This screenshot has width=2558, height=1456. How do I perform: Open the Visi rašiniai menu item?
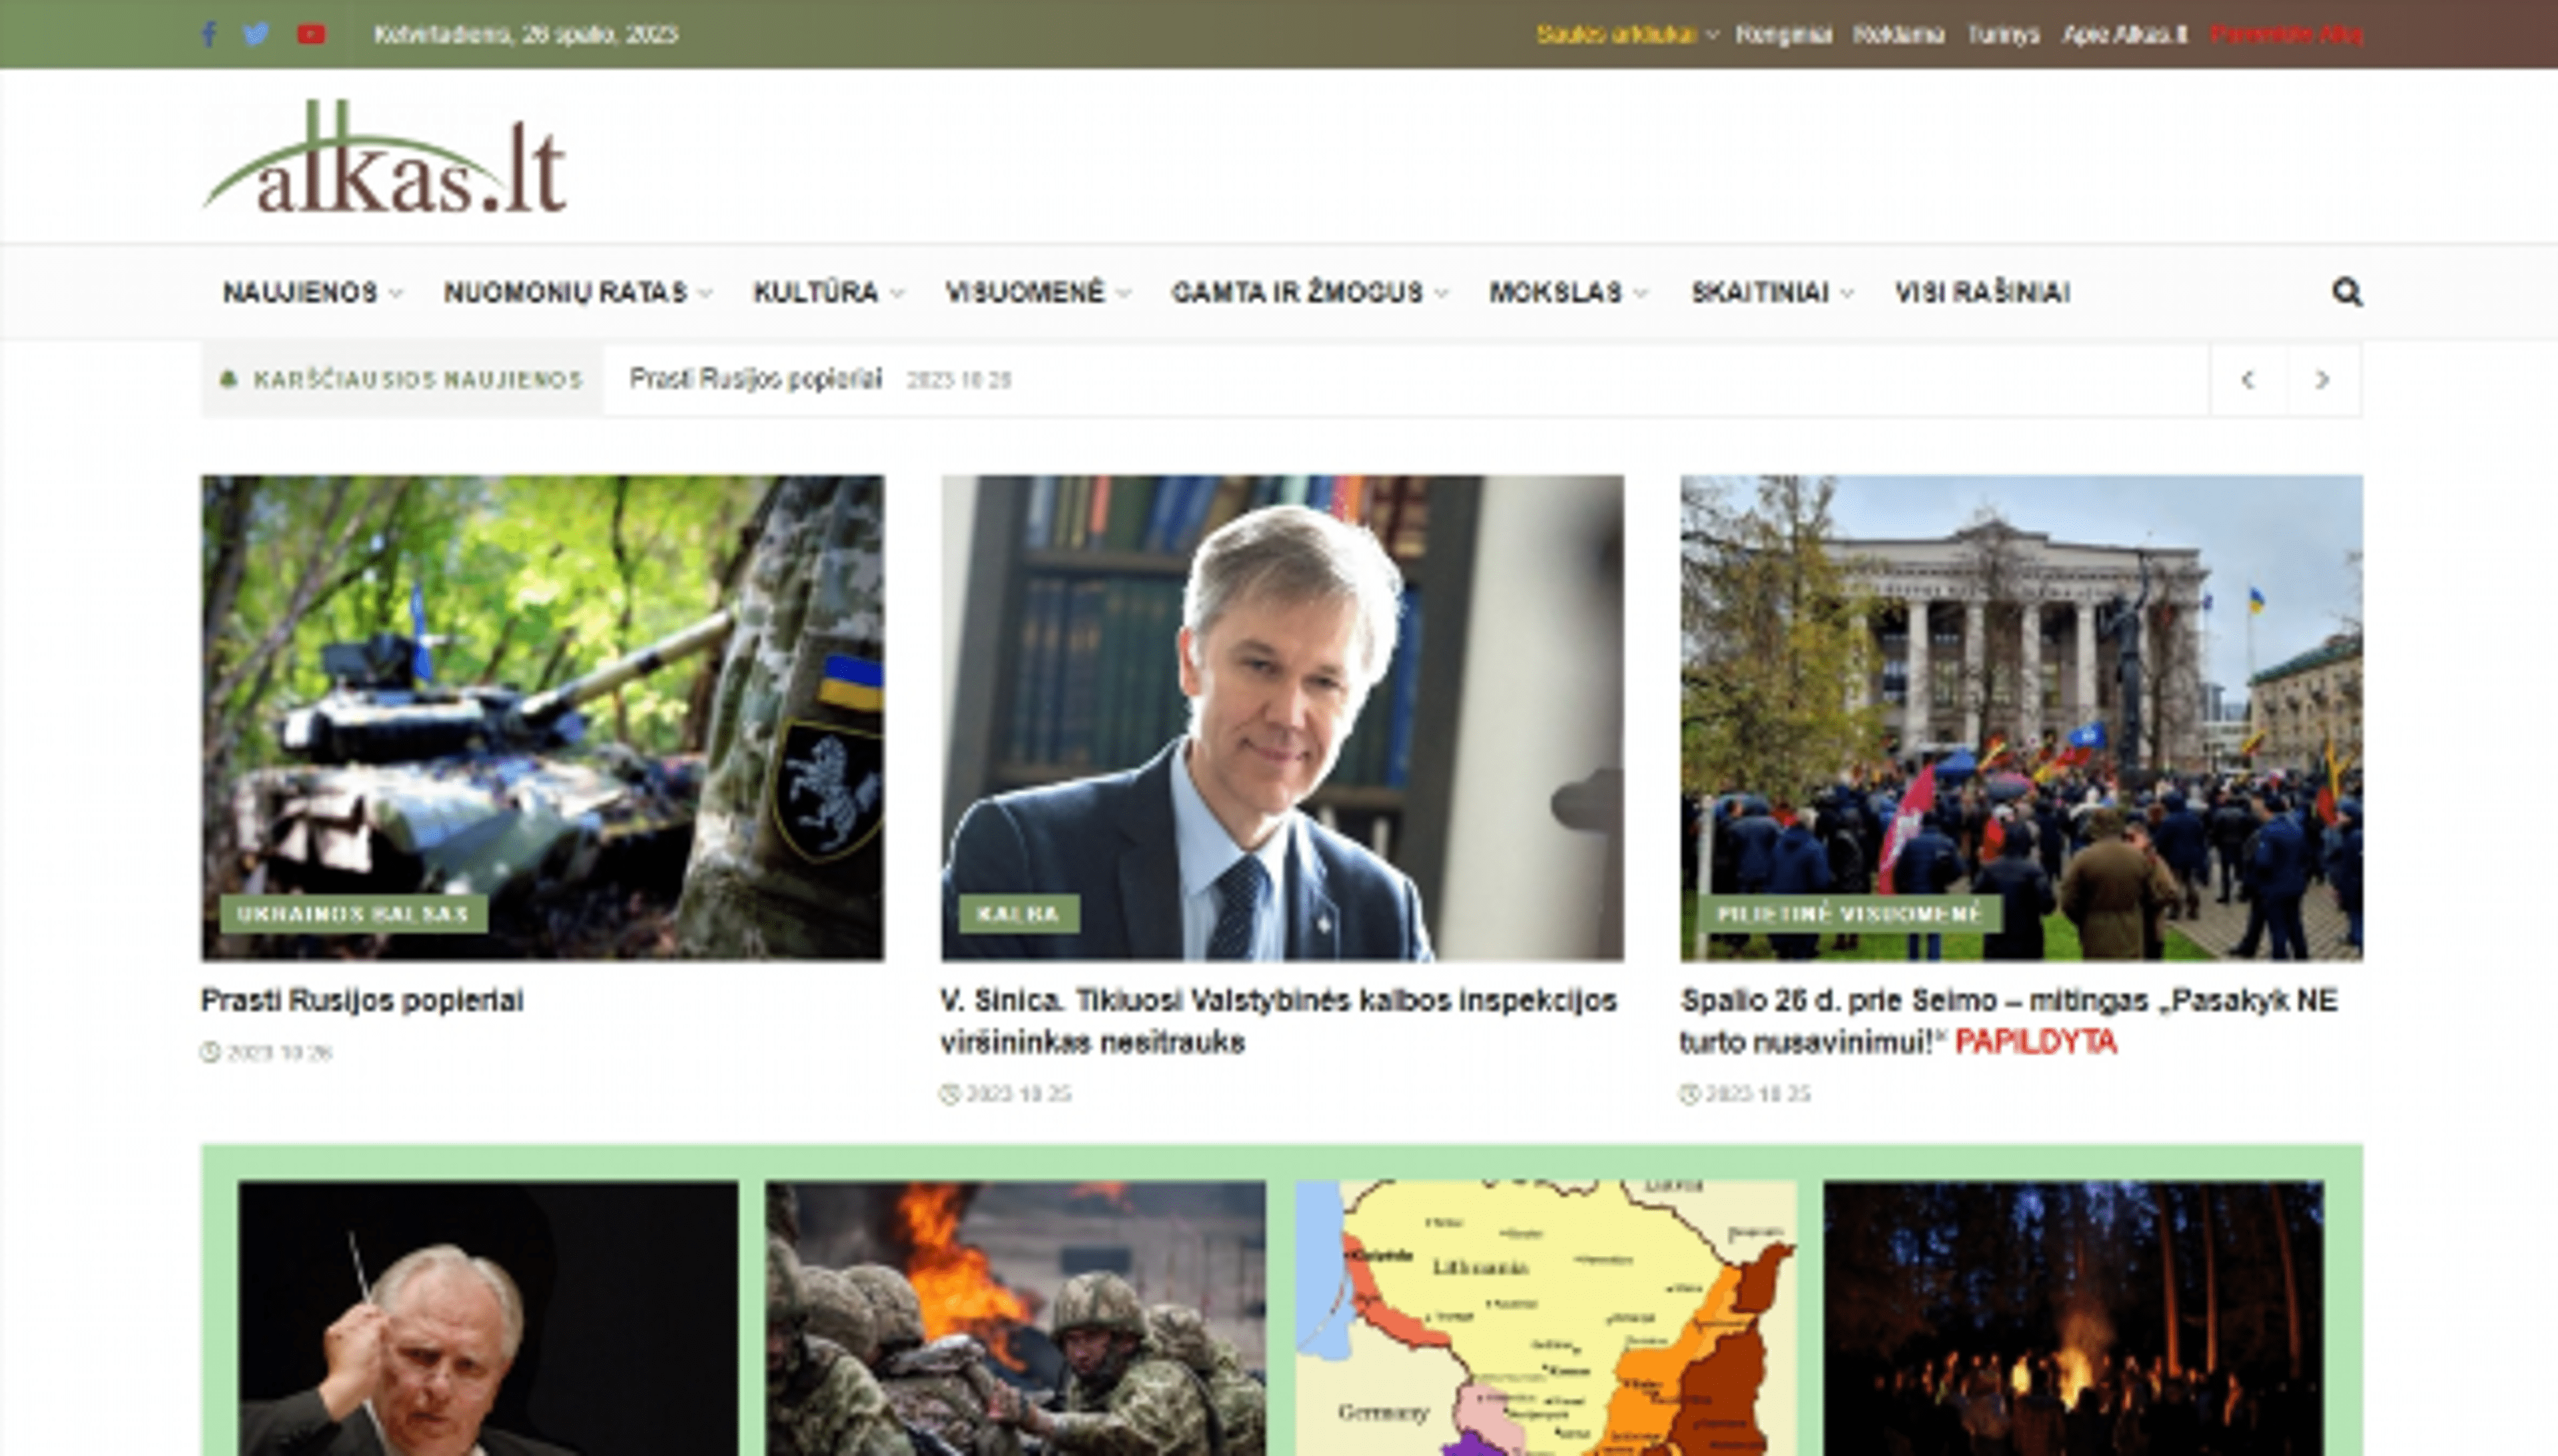1982,292
